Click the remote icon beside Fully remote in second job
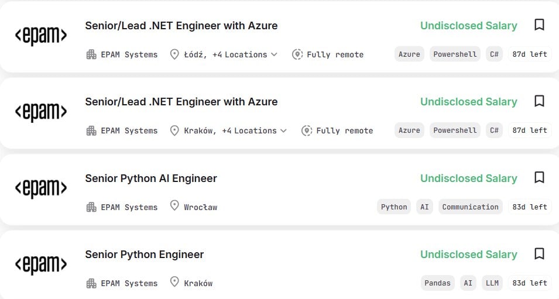This screenshot has height=299, width=559. click(x=307, y=131)
